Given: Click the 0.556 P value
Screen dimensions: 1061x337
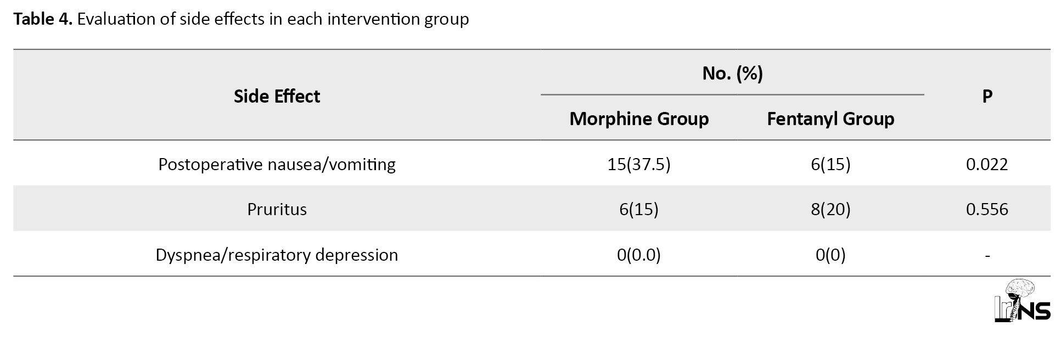Looking at the screenshot, I should (x=987, y=209).
